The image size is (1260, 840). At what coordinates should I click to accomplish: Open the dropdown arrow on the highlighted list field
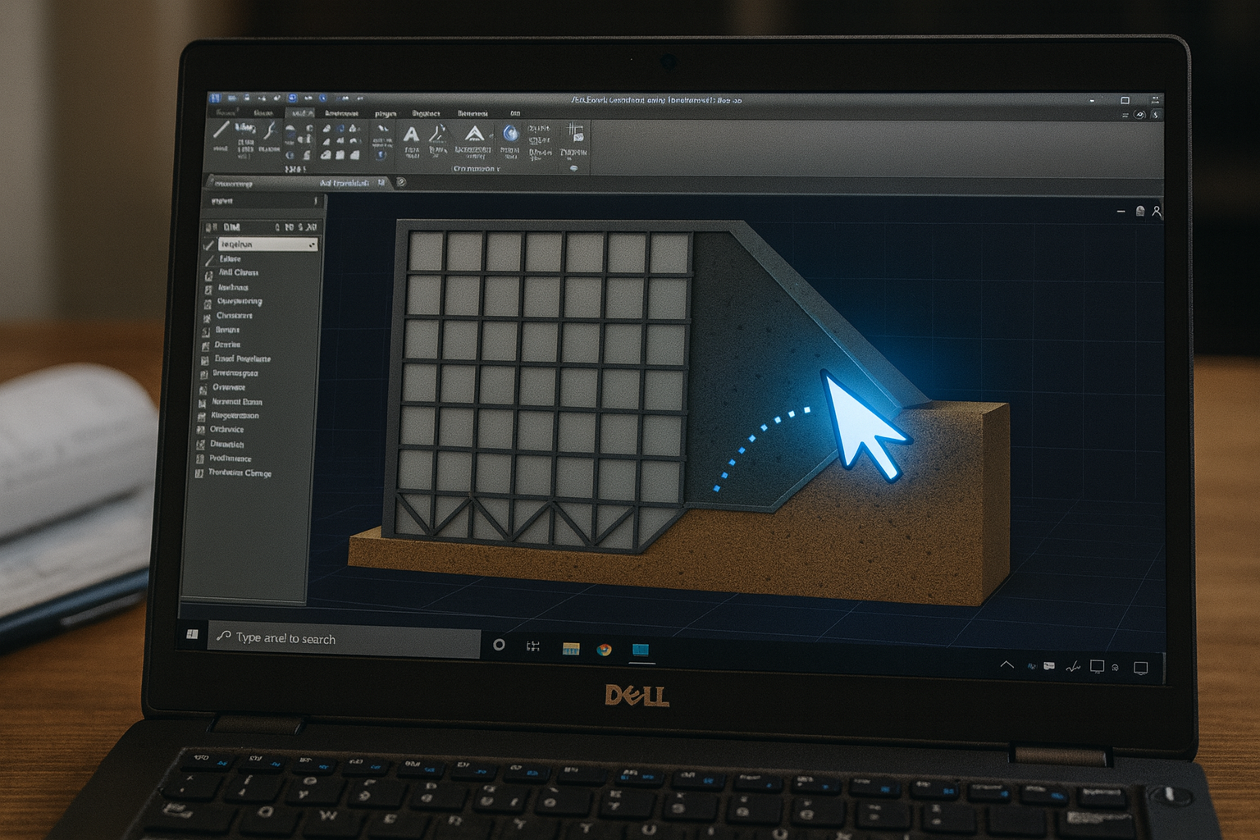(x=312, y=244)
